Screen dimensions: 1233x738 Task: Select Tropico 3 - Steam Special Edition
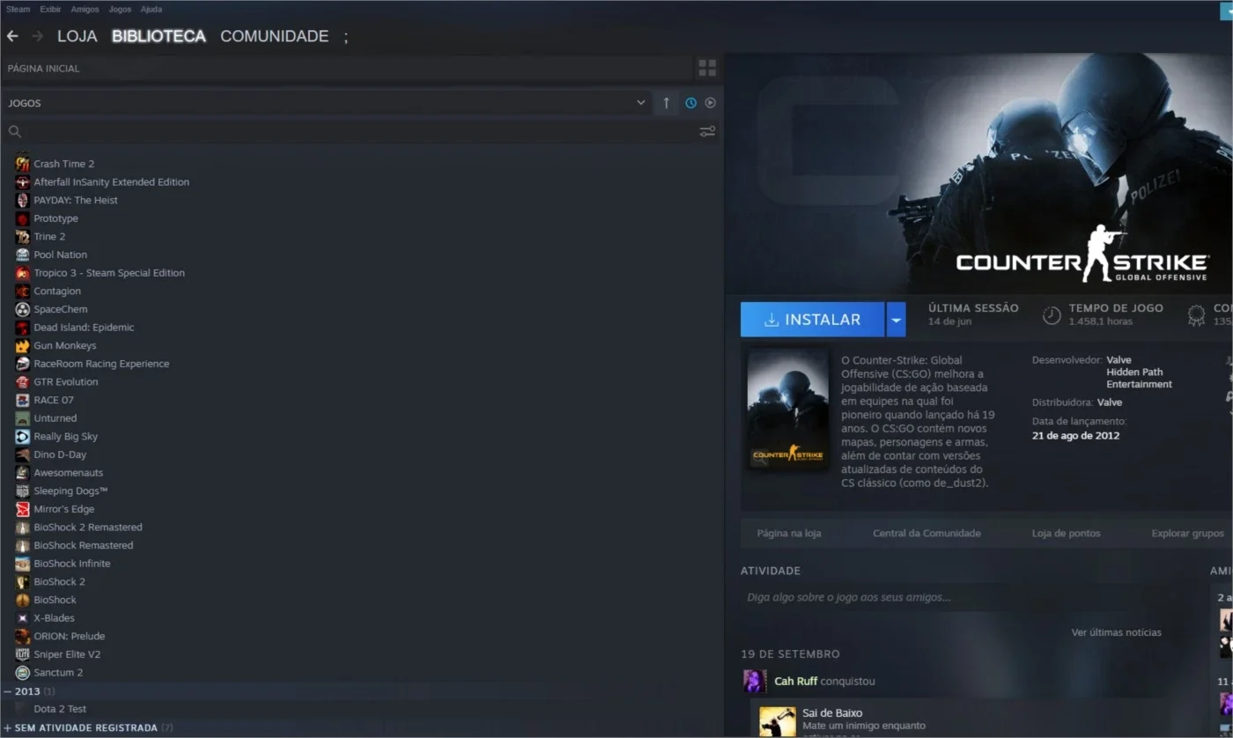[109, 273]
